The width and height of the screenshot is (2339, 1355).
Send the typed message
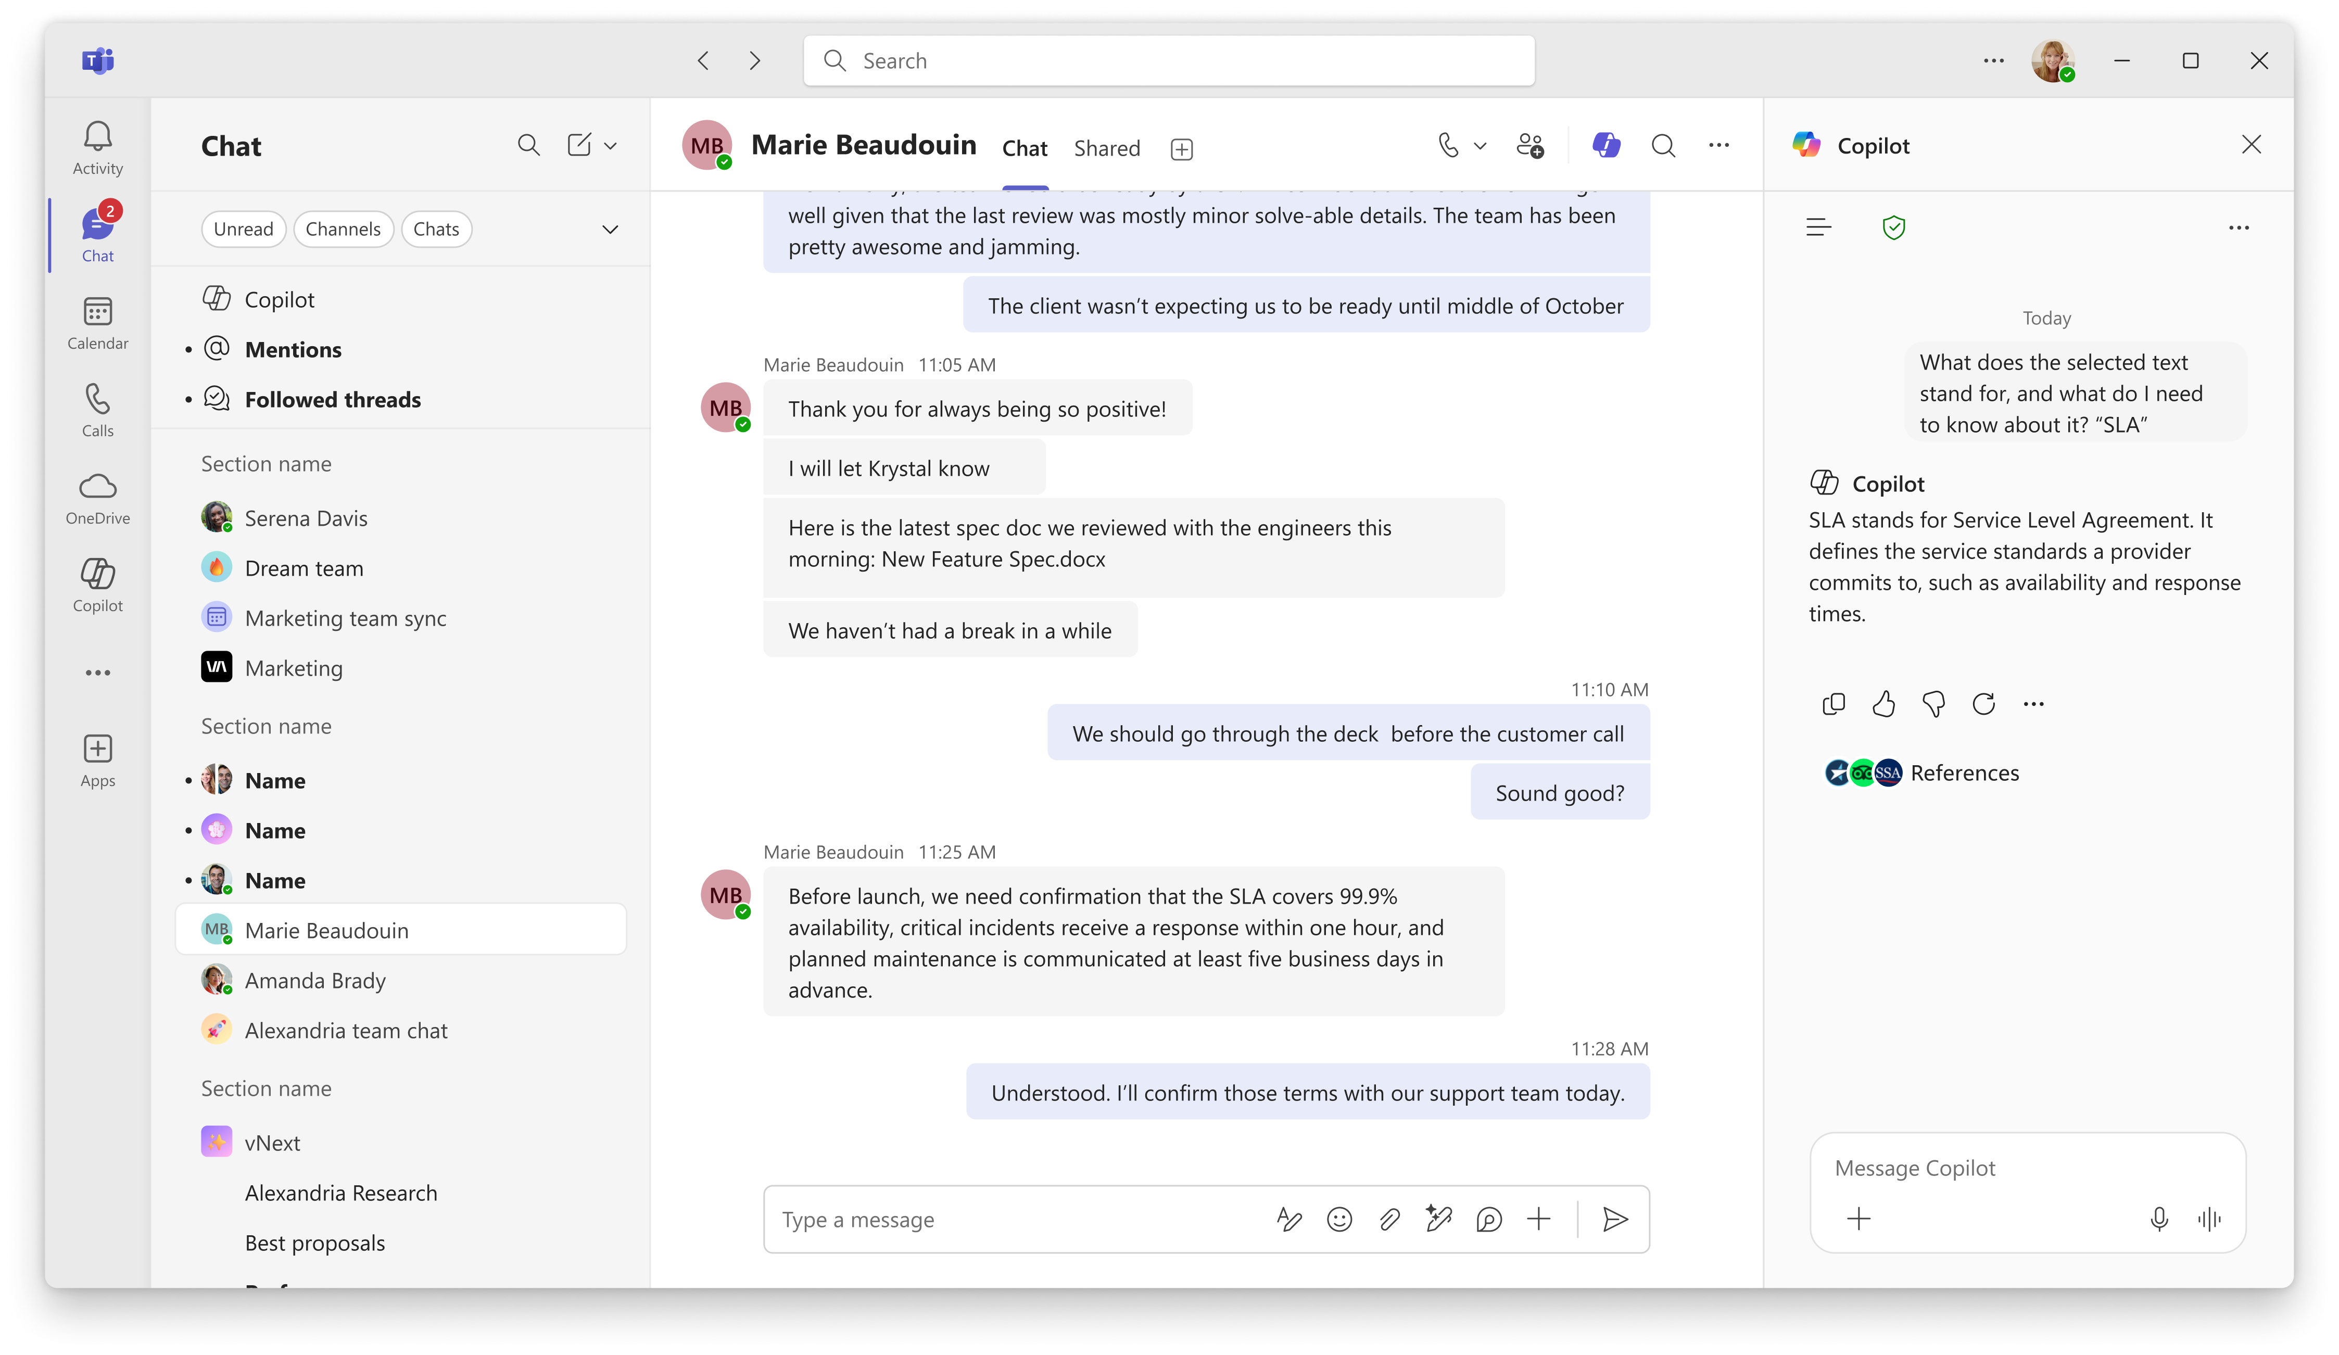(1615, 1220)
